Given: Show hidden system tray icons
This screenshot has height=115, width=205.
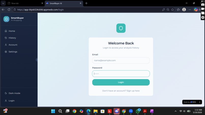Looking at the screenshot, I should coord(175,111).
